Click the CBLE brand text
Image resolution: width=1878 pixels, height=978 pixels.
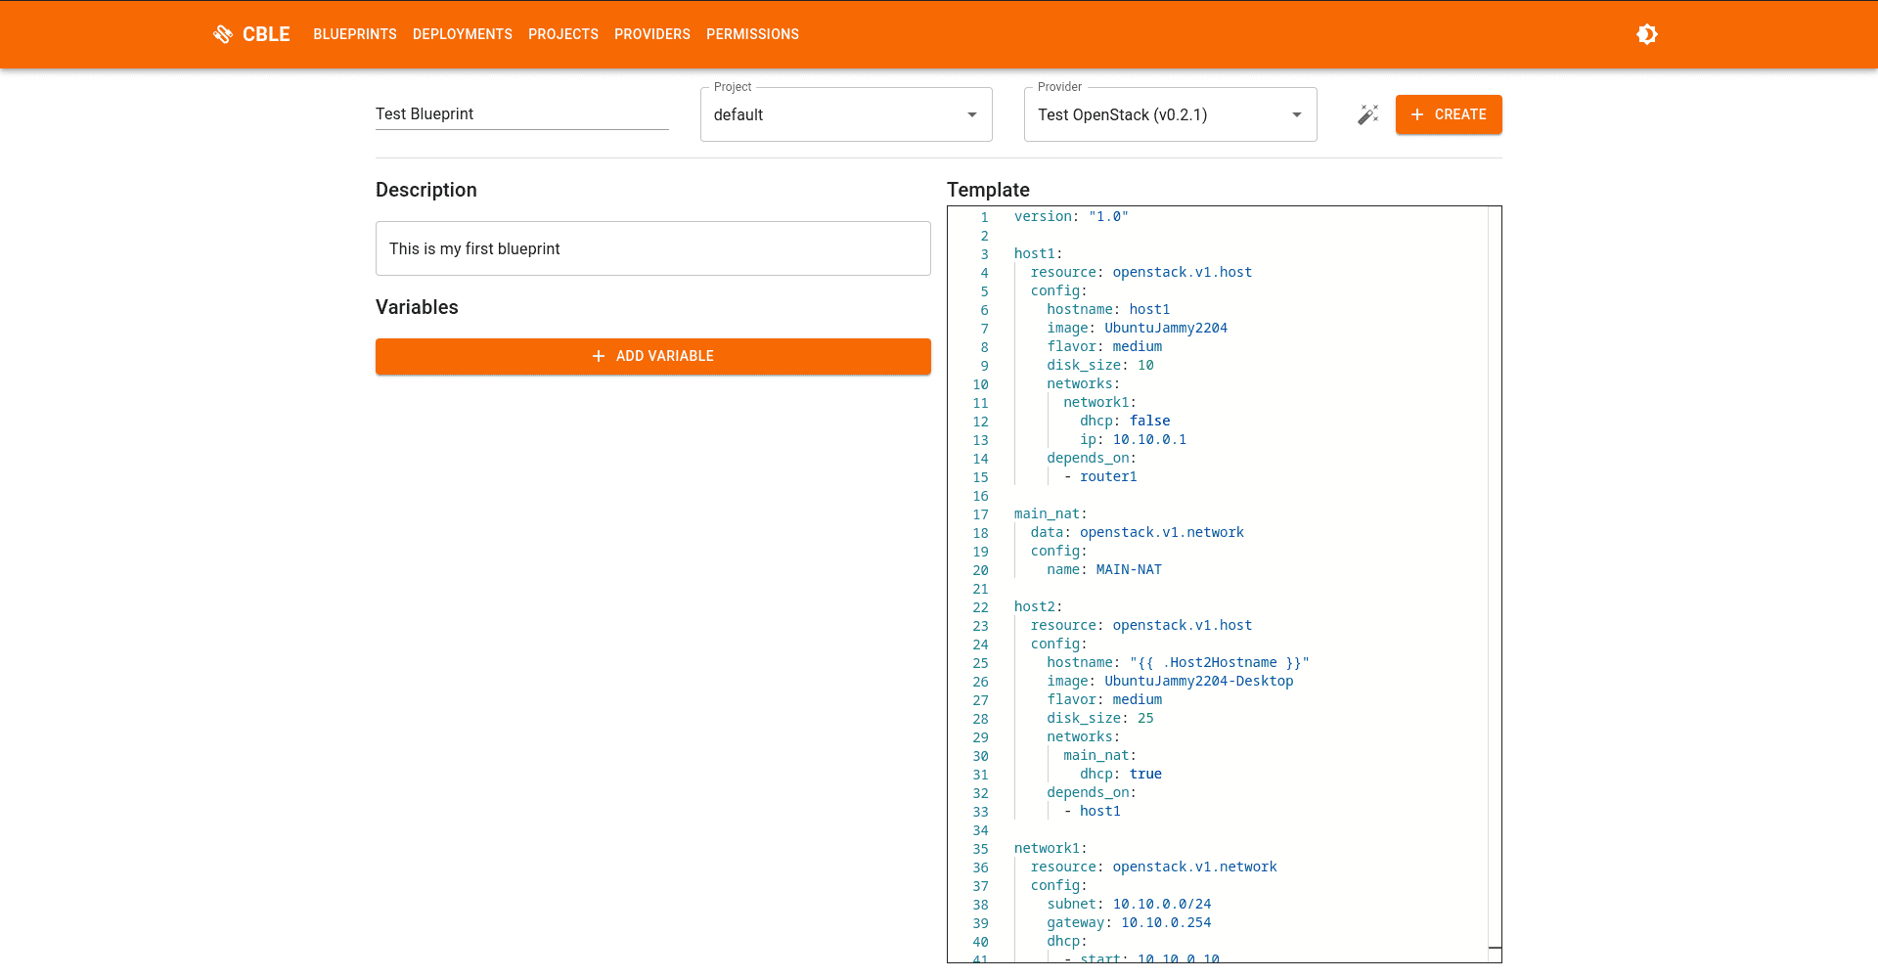pos(266,34)
